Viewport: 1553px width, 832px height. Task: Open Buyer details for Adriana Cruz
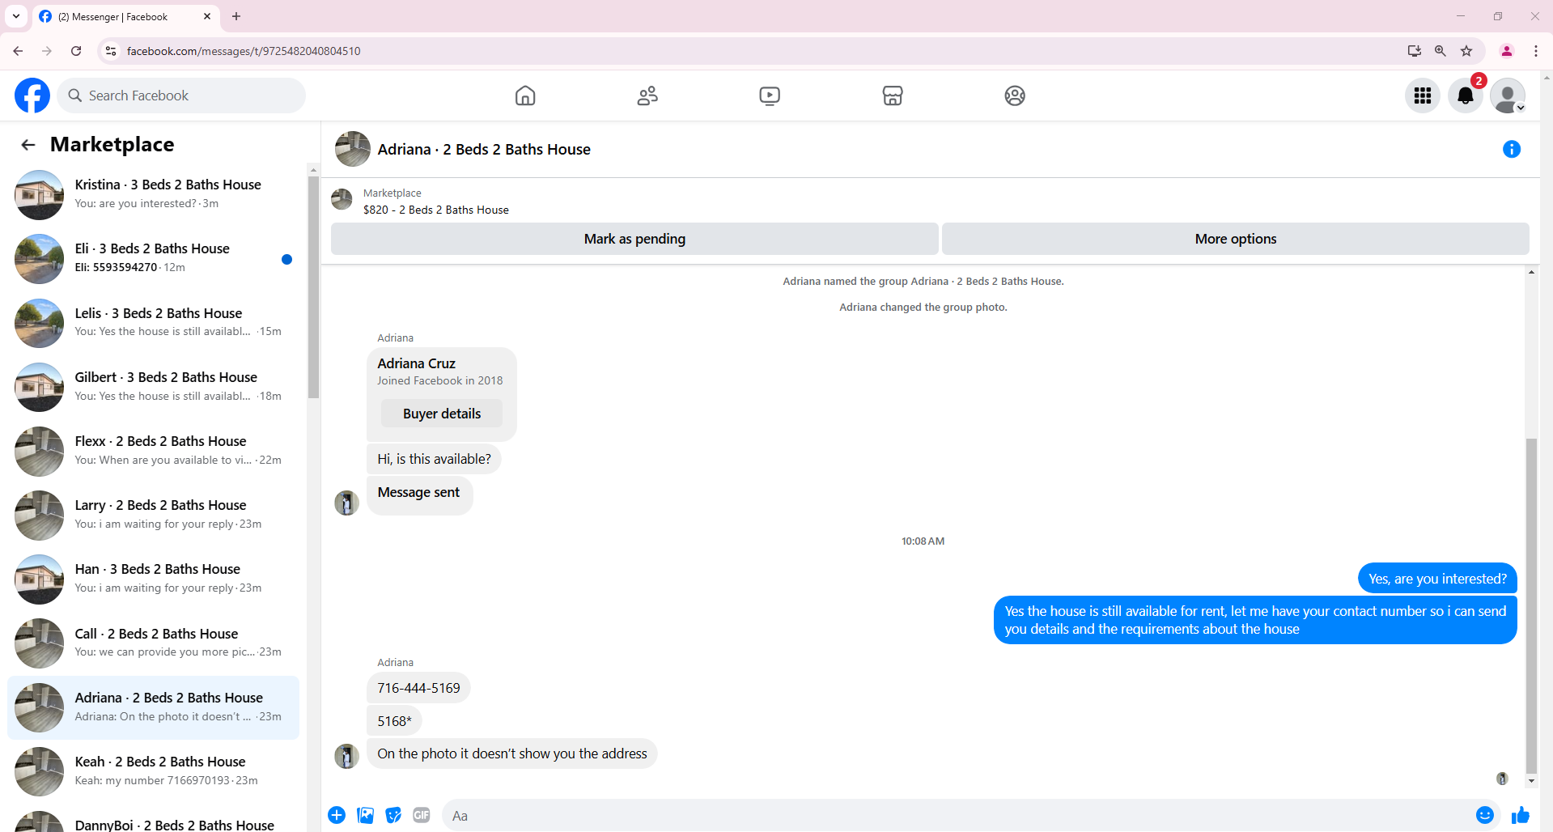click(442, 414)
